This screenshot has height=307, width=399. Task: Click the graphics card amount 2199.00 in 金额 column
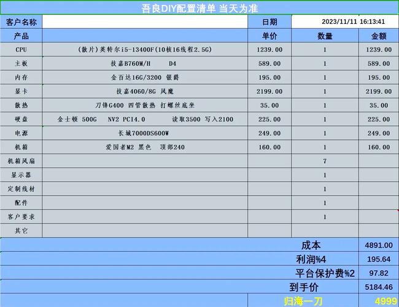coord(379,91)
